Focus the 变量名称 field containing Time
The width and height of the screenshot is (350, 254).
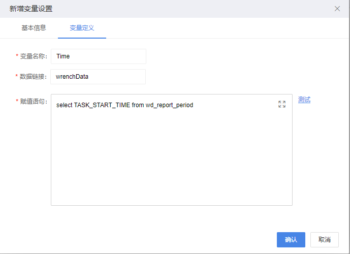click(x=99, y=56)
